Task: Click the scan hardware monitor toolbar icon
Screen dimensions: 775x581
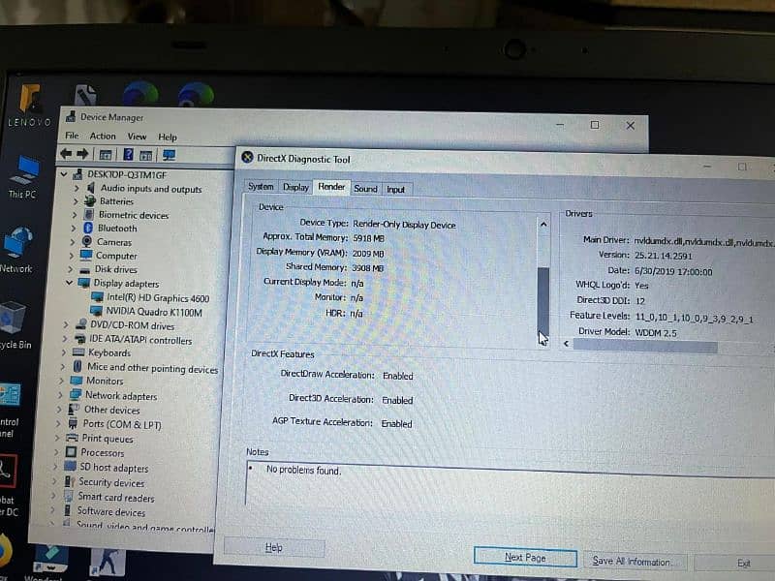Action: [x=169, y=156]
